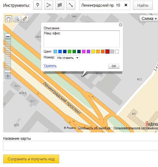158x167 pixels.
Task: Open the Номер dropdown
Action: click(68, 58)
